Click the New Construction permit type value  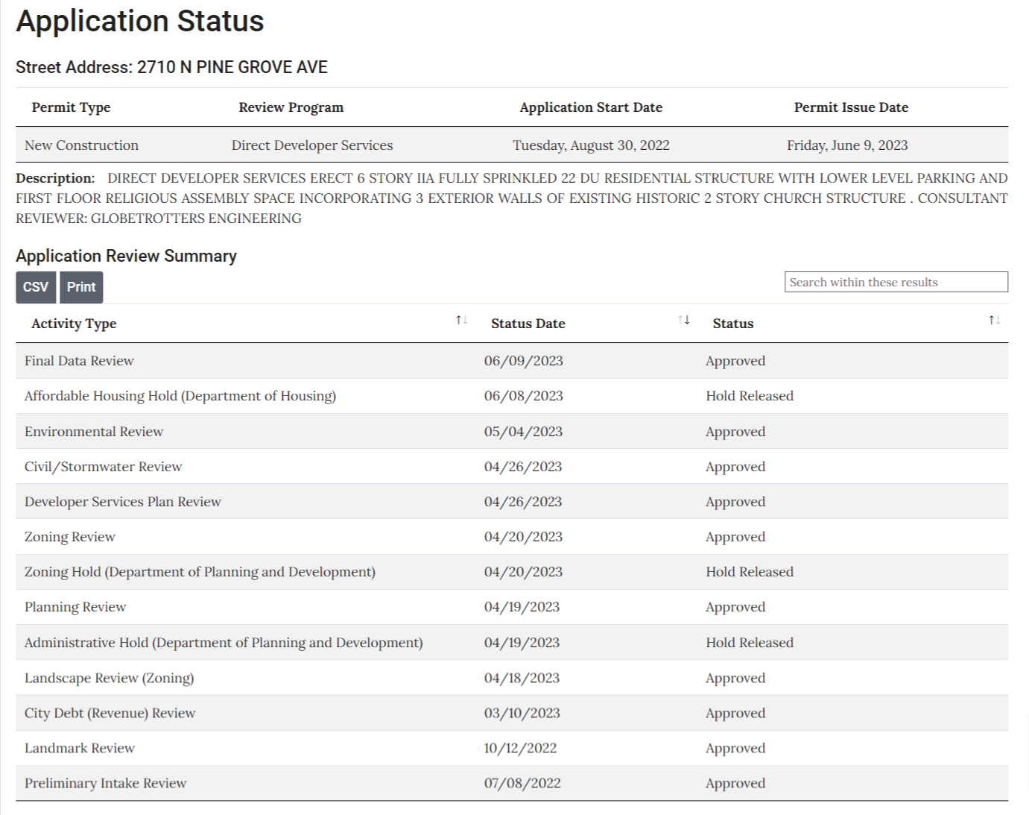coord(81,145)
